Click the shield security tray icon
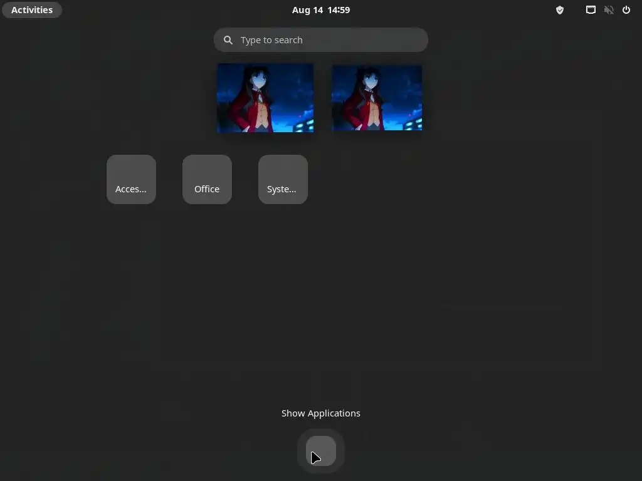The height and width of the screenshot is (481, 642). click(560, 10)
